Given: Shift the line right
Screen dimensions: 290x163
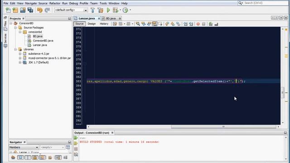Looking at the screenshot, I should pyautogui.click(x=191, y=24).
